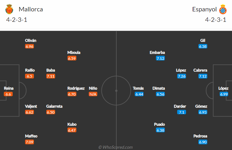Click the Mallorca club crest icon
232x150 pixels.
[10, 9]
